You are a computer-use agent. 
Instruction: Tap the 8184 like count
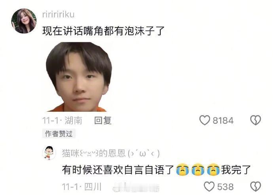coord(223,120)
